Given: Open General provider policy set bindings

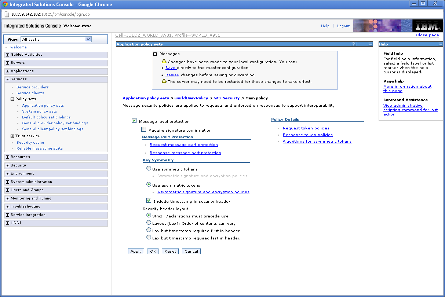Looking at the screenshot, I should tap(55, 123).
